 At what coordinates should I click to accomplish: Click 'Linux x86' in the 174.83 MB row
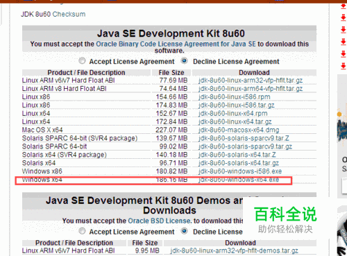pos(36,105)
